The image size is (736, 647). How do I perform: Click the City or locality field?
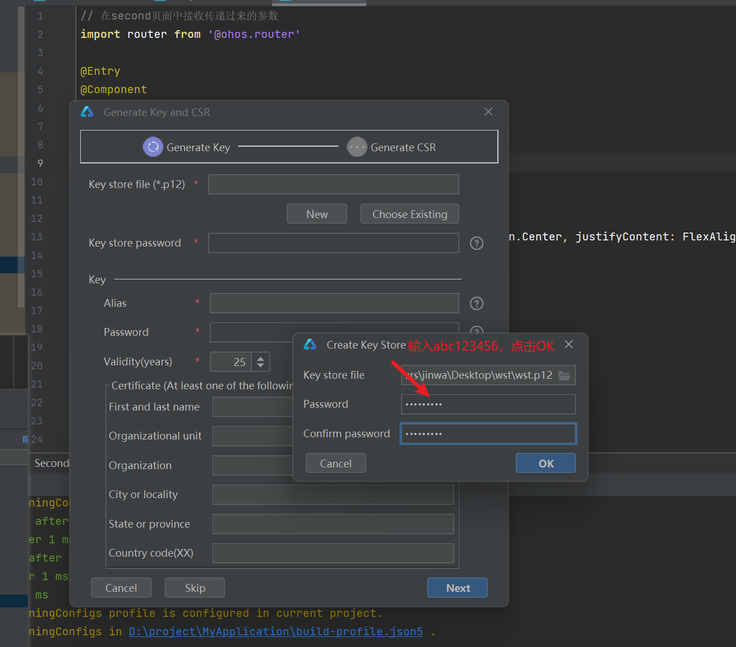click(333, 495)
